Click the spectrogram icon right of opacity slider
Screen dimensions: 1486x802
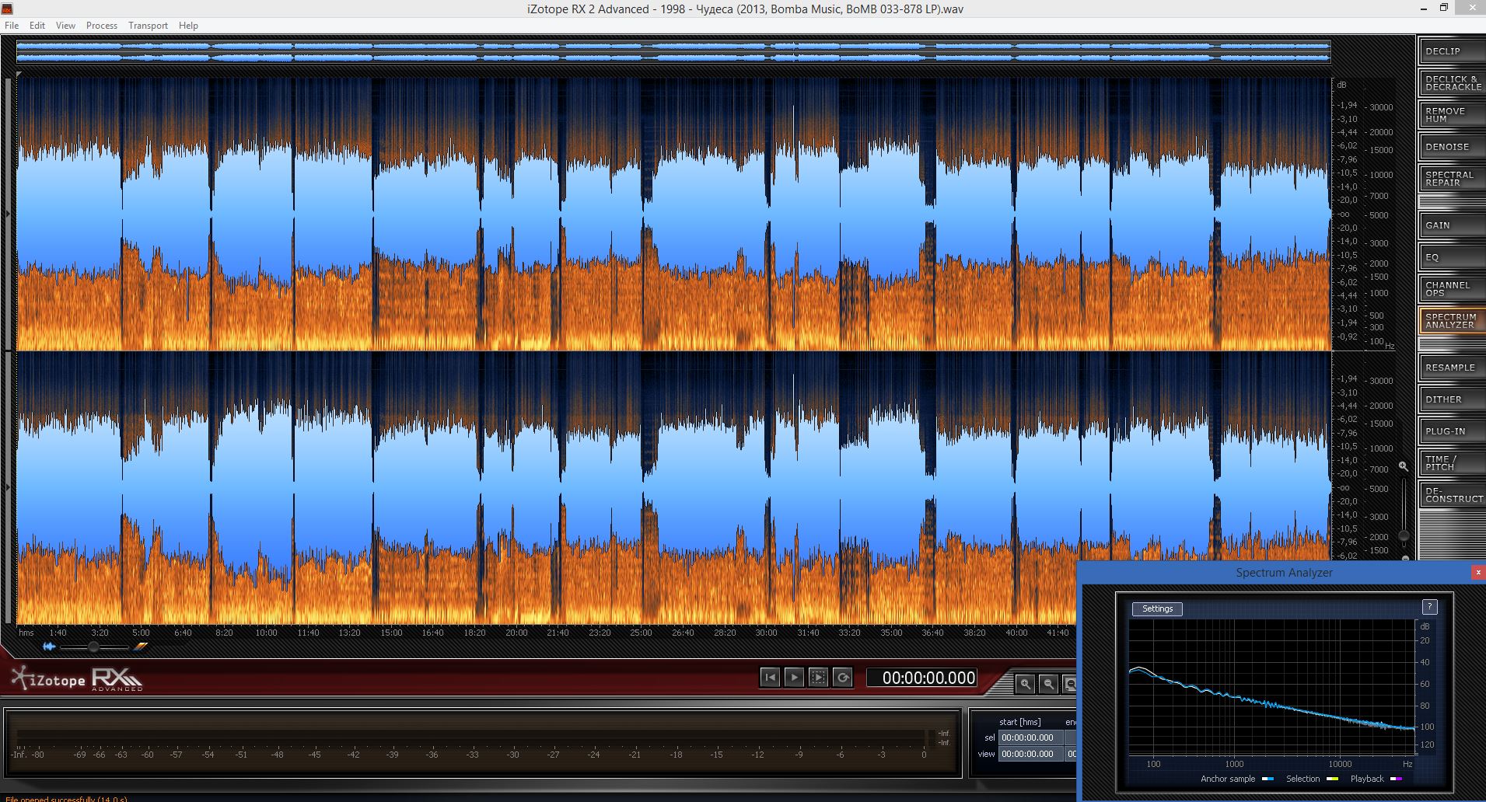tap(140, 647)
